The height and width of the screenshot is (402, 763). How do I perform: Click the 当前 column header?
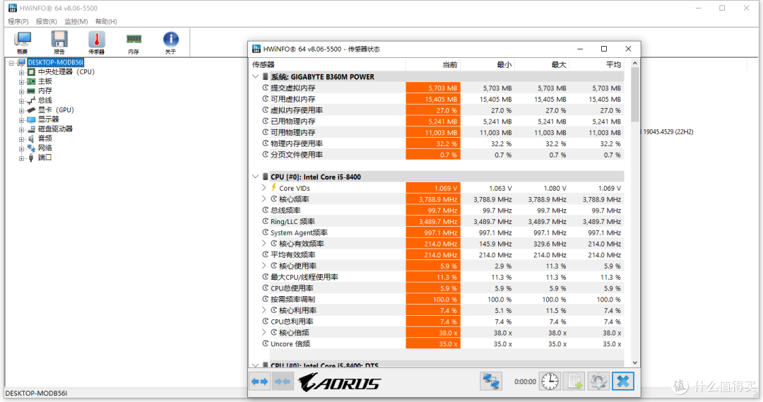pyautogui.click(x=433, y=65)
